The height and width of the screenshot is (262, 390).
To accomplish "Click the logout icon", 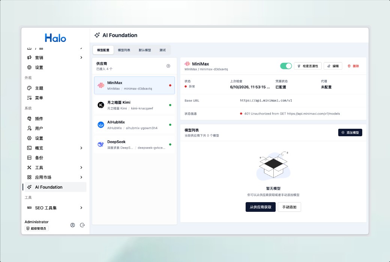I will point(82,225).
